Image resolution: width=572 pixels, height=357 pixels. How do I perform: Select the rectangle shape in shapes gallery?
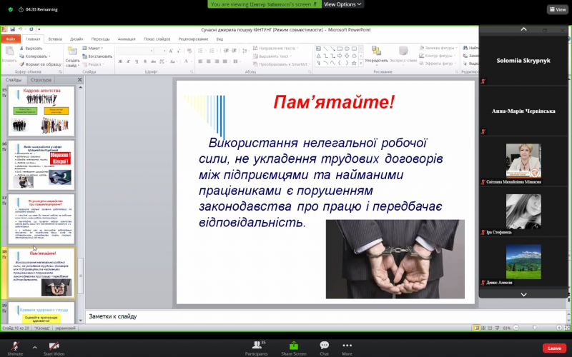tap(340, 49)
